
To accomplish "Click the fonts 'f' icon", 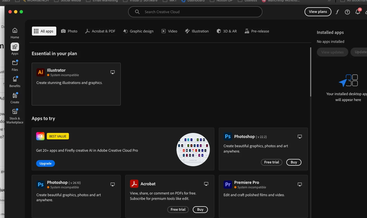I will [x=337, y=12].
